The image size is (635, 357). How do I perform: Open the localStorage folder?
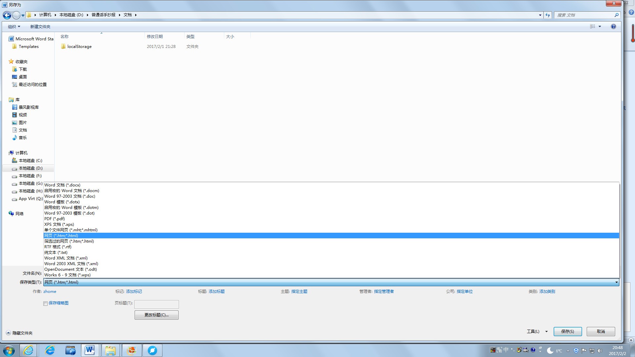79,47
